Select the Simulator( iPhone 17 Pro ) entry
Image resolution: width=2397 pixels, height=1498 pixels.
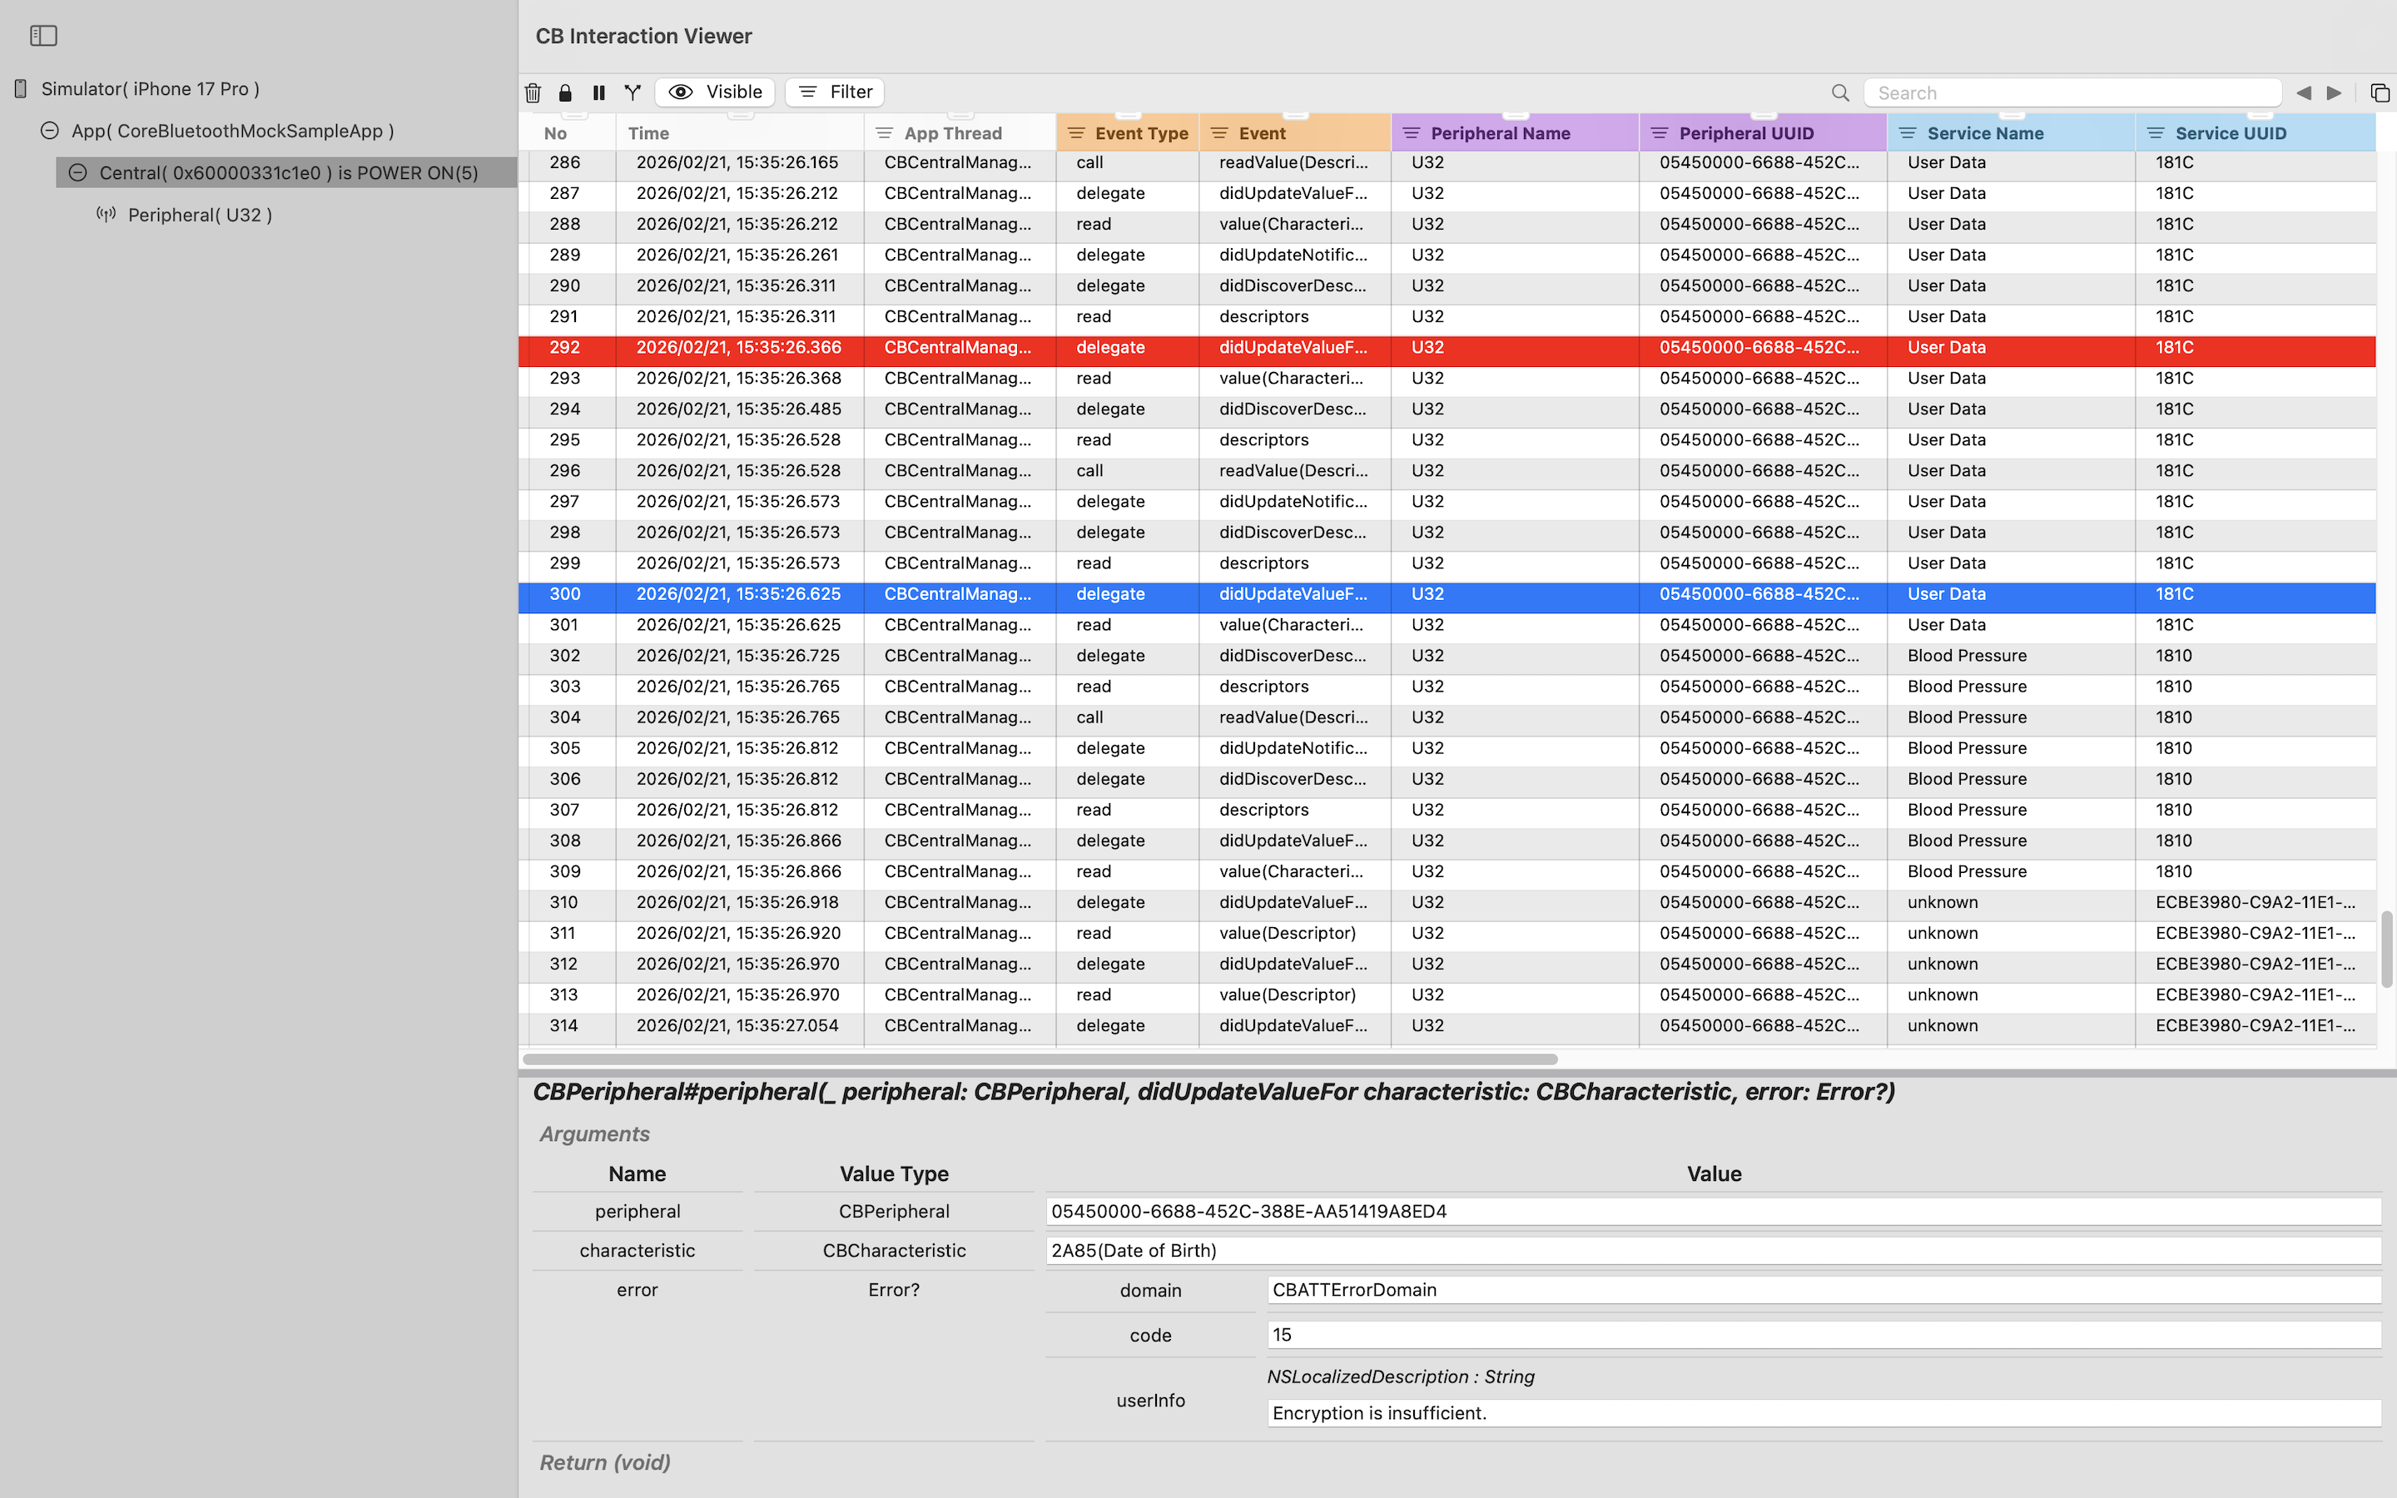(x=150, y=88)
